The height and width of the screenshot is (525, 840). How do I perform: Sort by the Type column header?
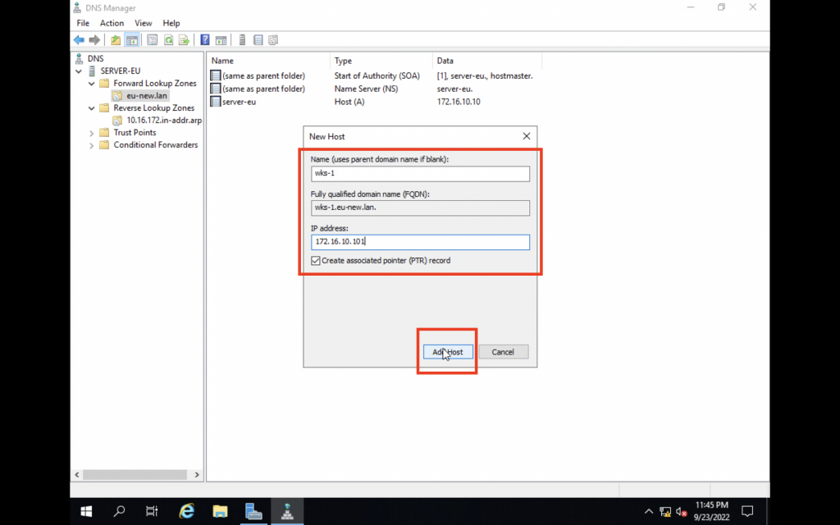(381, 61)
